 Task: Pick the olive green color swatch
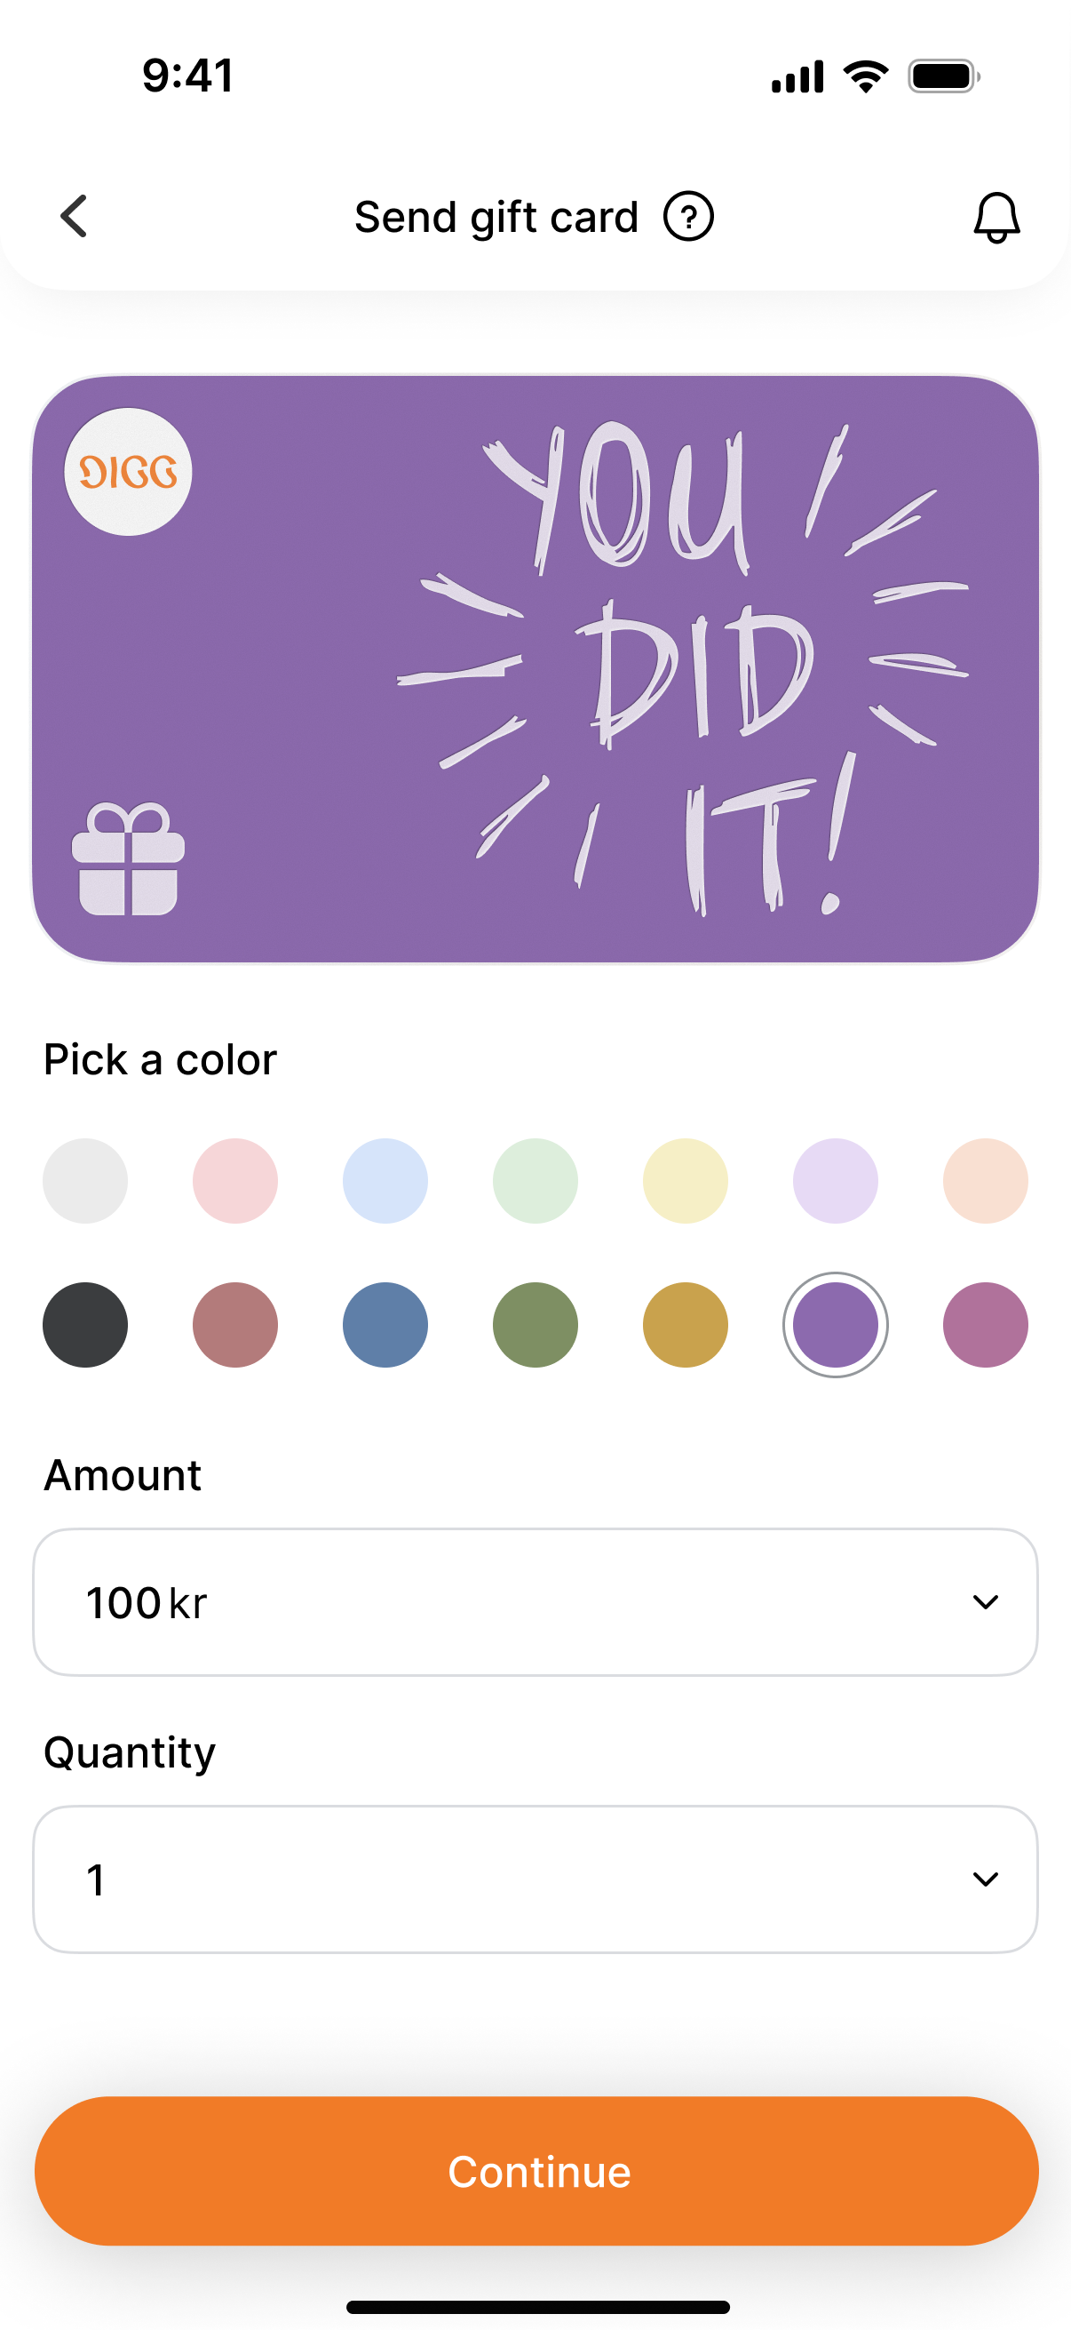pyautogui.click(x=535, y=1324)
